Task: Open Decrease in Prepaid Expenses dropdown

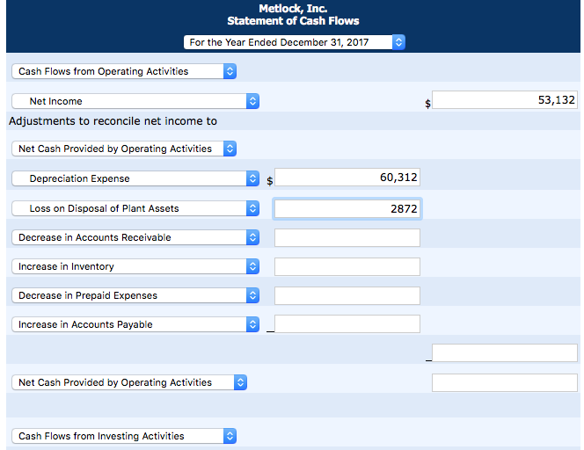Action: [x=135, y=295]
